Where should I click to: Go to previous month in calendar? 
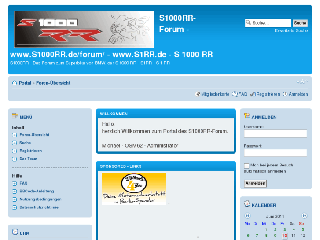point(247,216)
